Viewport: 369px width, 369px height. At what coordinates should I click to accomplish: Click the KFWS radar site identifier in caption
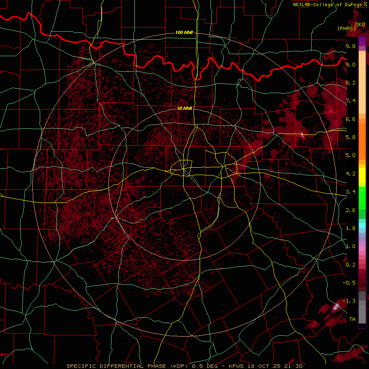236,366
